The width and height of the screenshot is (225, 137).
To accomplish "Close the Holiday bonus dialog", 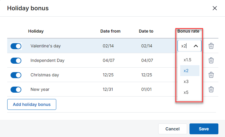I will (x=215, y=8).
